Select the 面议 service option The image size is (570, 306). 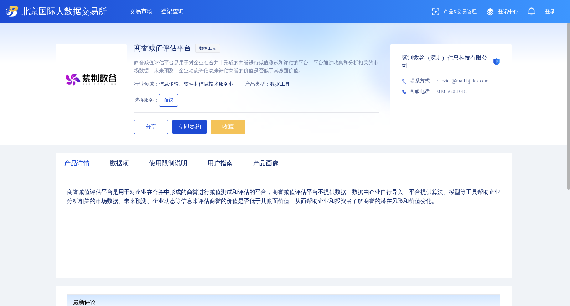coord(169,100)
